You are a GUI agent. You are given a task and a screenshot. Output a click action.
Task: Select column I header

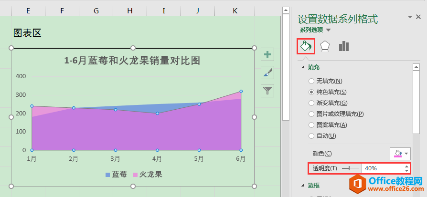tap(164, 11)
